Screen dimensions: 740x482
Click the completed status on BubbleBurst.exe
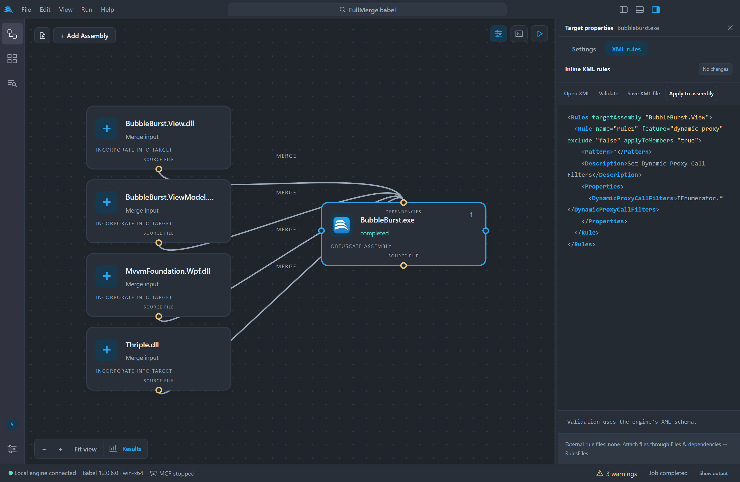pos(374,233)
